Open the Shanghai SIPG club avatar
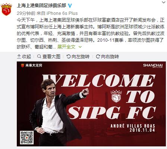The width and height of the screenshot is (167, 149). coord(6,9)
